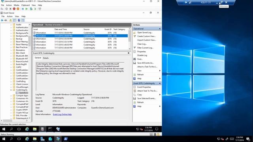Open Help menu in Event Viewer window
The width and height of the screenshot is (253, 142).
[23, 17]
